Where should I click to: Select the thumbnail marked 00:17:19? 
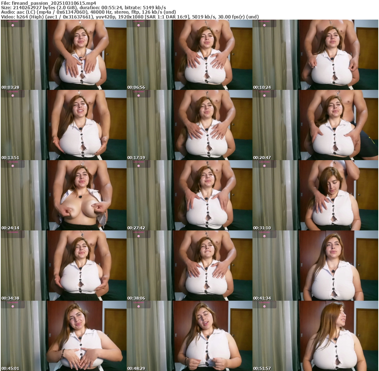[189, 125]
